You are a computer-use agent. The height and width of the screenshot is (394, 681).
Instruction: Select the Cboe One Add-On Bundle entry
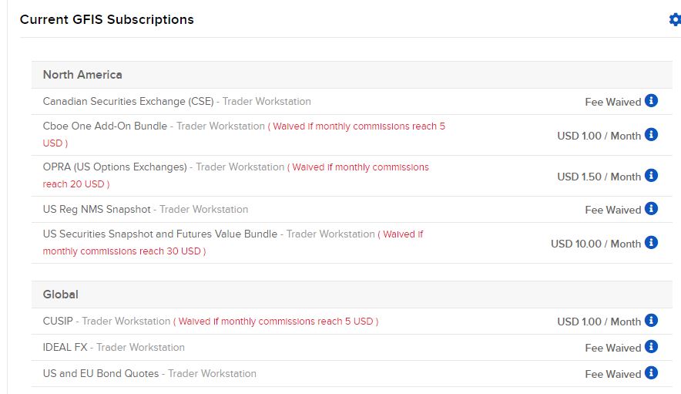352,135
